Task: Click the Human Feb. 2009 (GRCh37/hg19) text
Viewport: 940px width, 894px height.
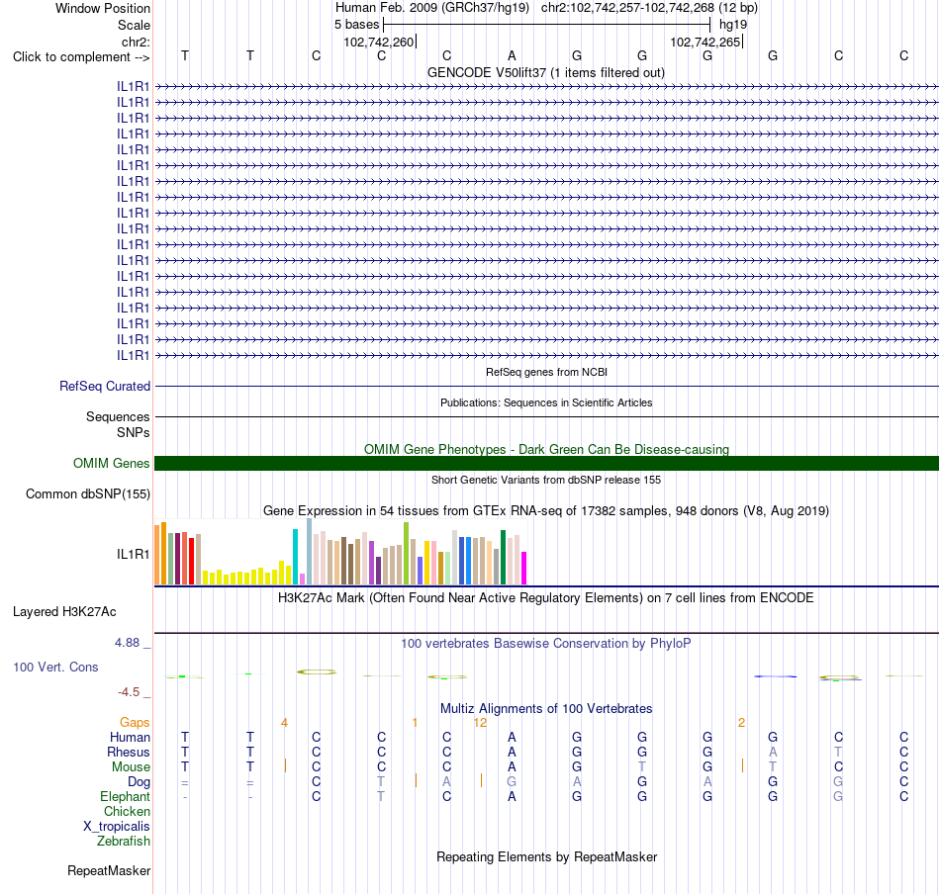Action: click(432, 8)
